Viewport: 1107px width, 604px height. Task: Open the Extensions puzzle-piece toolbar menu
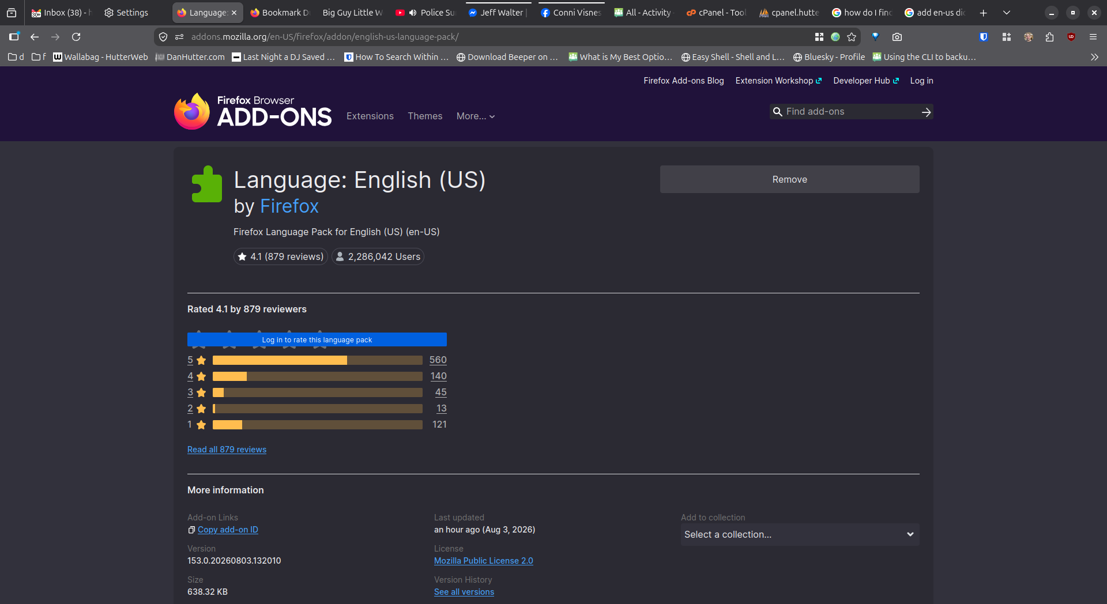click(1049, 37)
